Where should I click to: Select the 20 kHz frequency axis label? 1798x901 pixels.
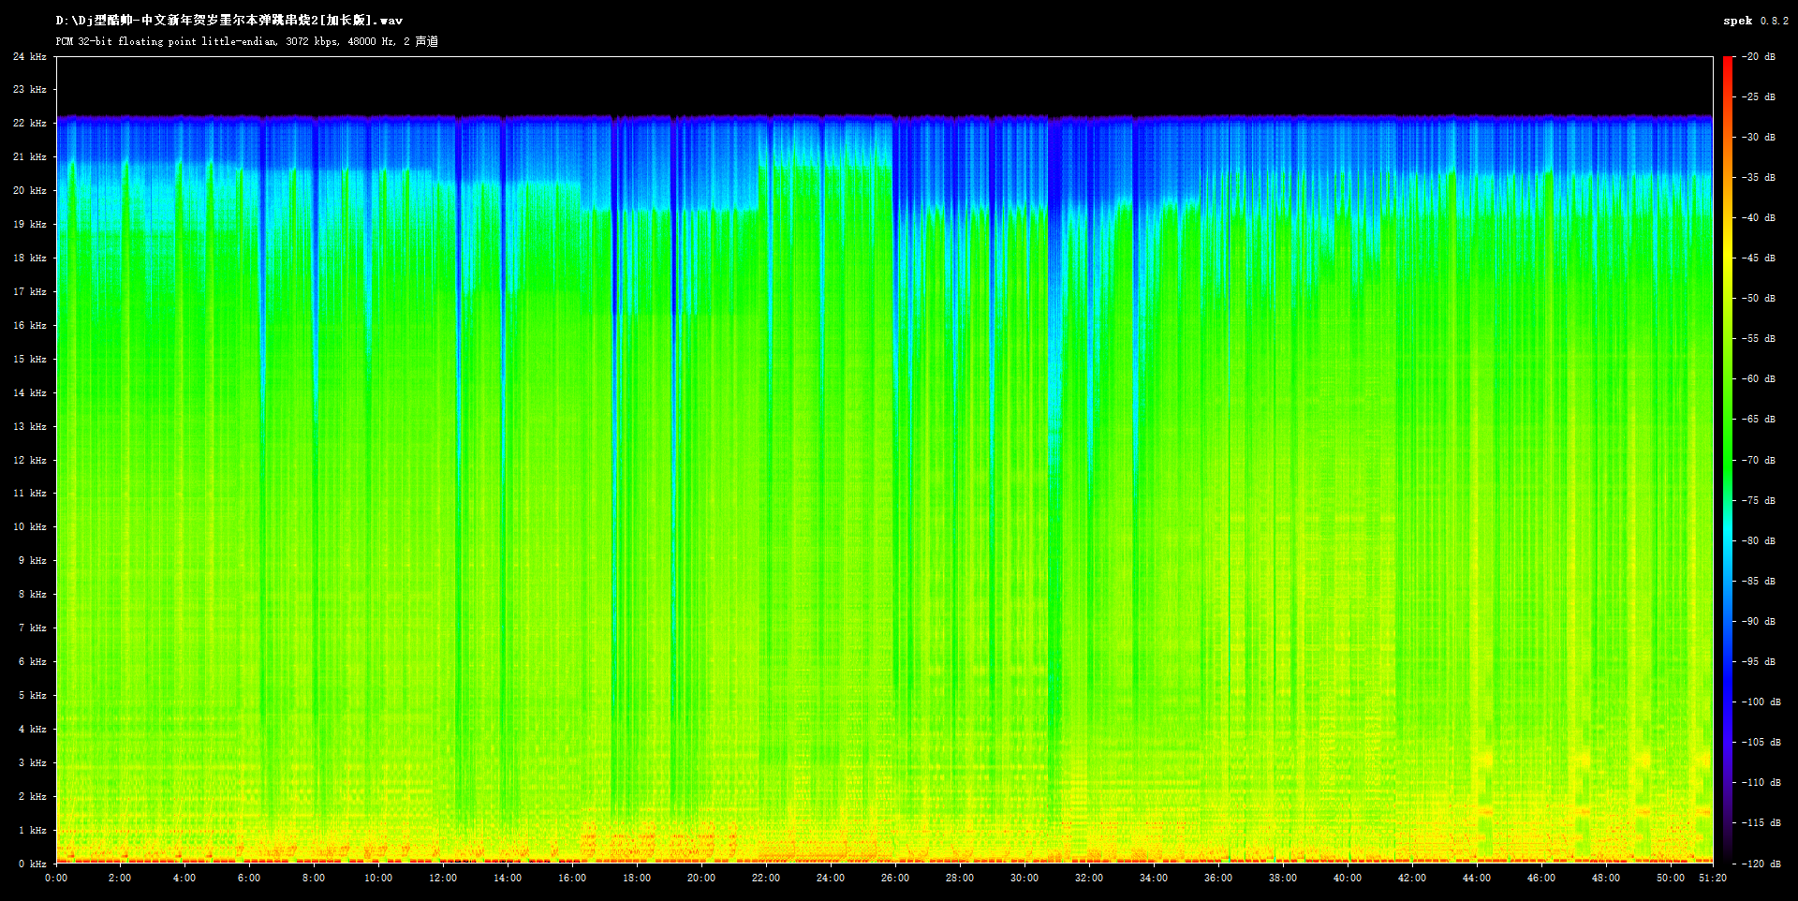tap(29, 191)
